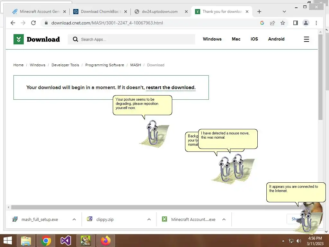Open the Mac category
329x247 pixels.
point(236,39)
